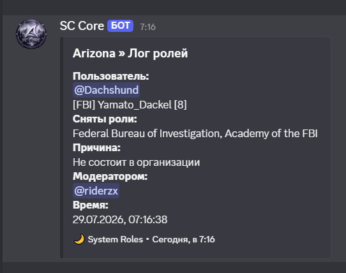Click the SC Core username
This screenshot has height=273, width=346.
click(82, 26)
